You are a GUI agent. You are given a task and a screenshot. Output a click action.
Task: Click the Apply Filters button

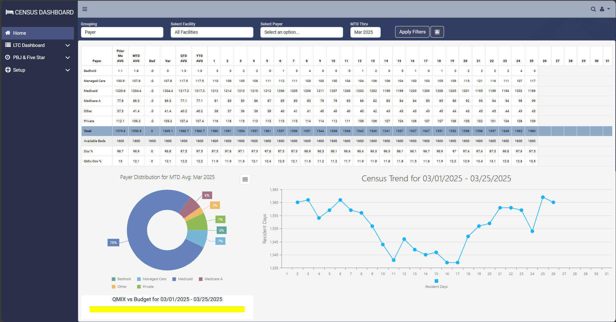pos(412,32)
